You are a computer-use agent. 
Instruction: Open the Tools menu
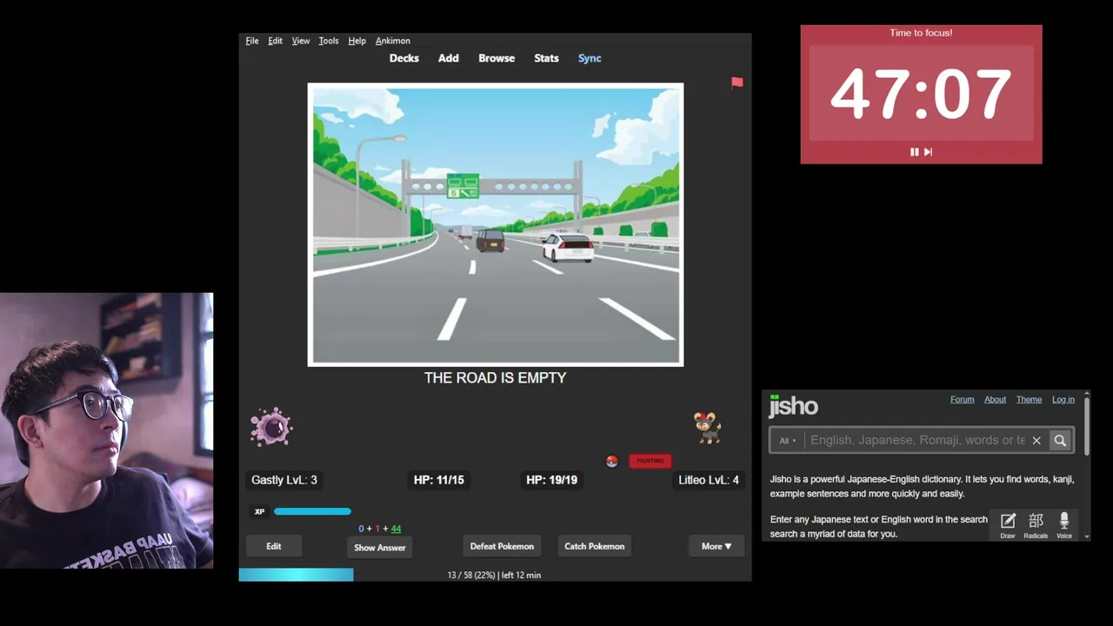point(329,41)
